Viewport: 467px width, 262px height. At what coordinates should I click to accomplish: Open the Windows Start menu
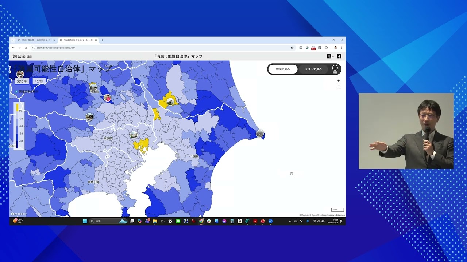[85, 221]
